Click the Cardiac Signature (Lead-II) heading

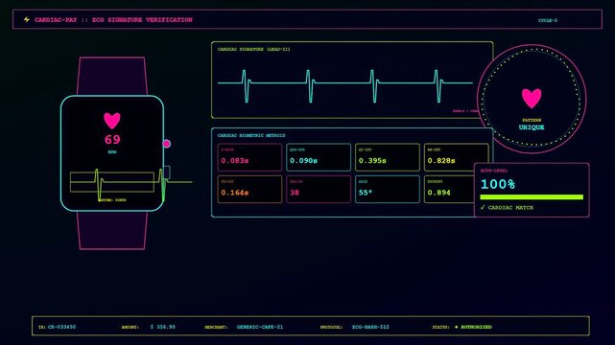pos(253,49)
